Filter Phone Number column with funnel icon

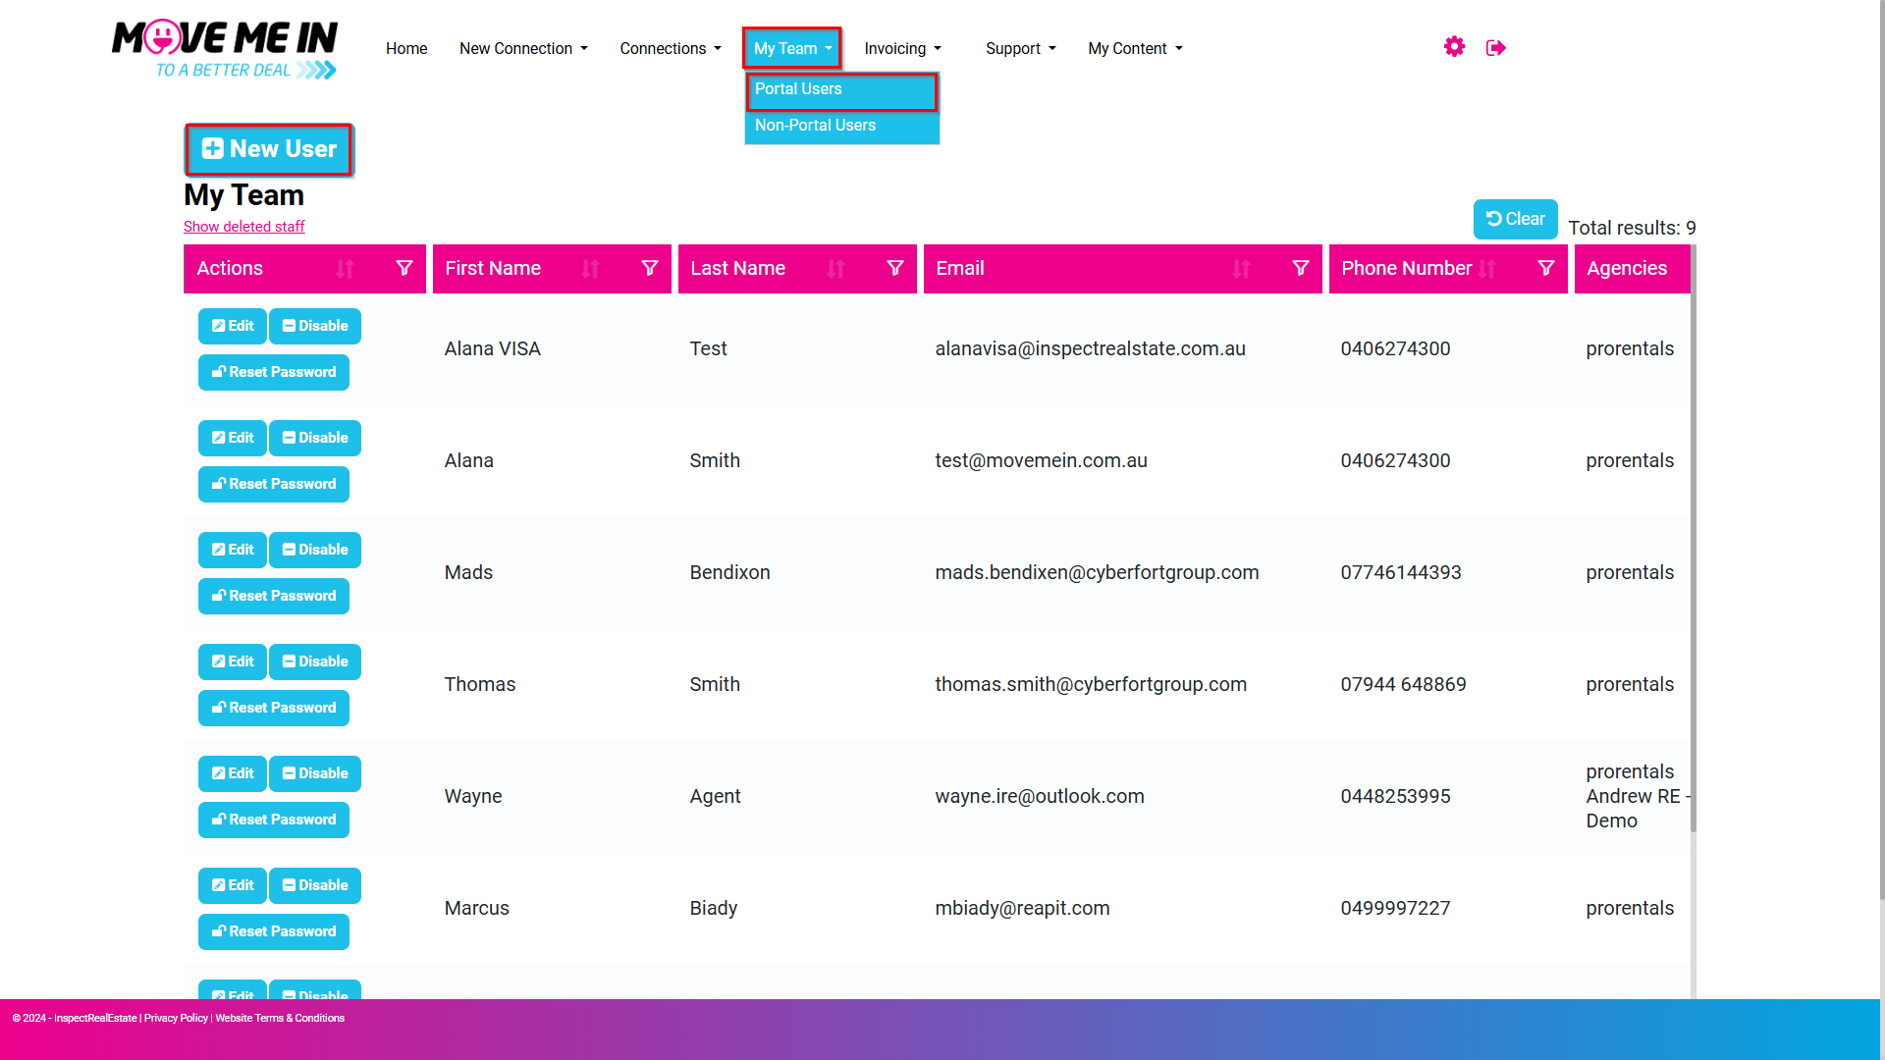[1546, 268]
